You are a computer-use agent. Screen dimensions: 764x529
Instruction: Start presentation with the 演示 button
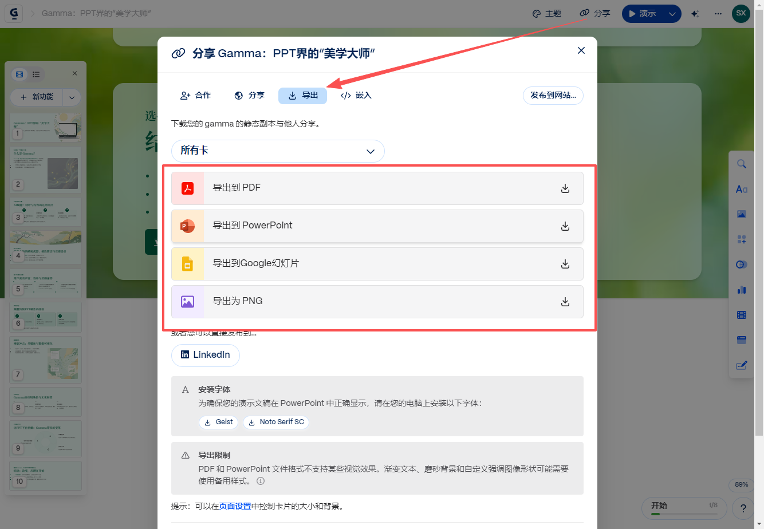[643, 13]
